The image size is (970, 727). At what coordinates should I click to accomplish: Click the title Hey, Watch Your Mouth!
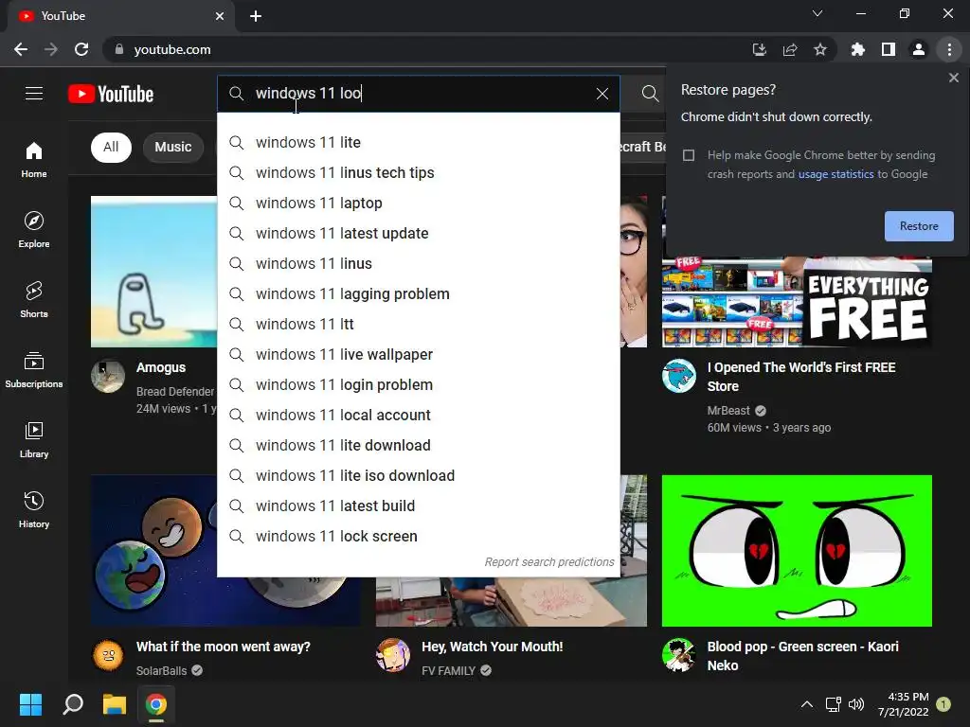click(x=493, y=647)
